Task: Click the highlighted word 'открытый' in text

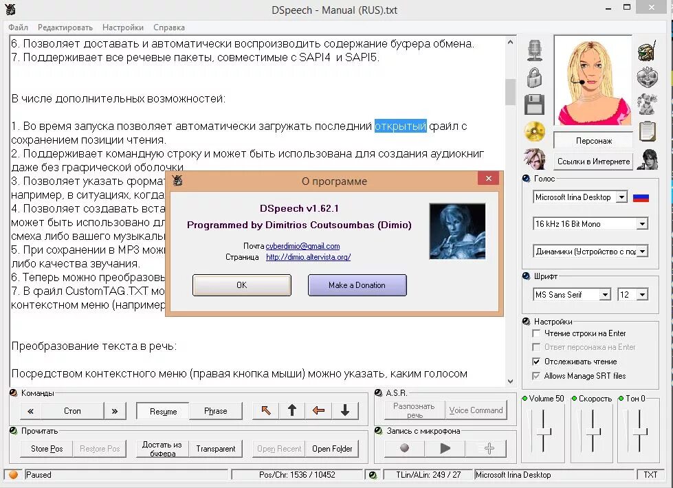Action: point(401,126)
